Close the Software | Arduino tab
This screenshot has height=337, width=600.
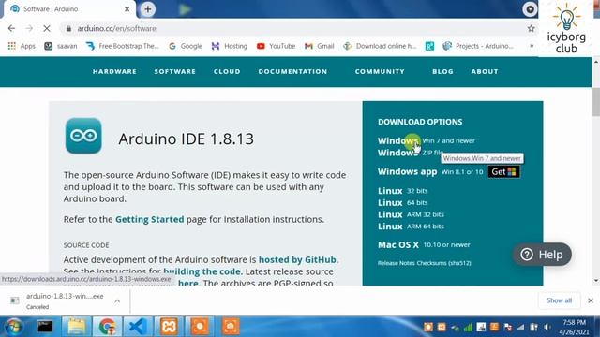[127, 9]
